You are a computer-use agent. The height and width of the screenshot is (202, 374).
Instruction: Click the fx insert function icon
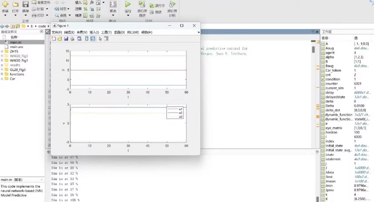[x=92, y=2]
